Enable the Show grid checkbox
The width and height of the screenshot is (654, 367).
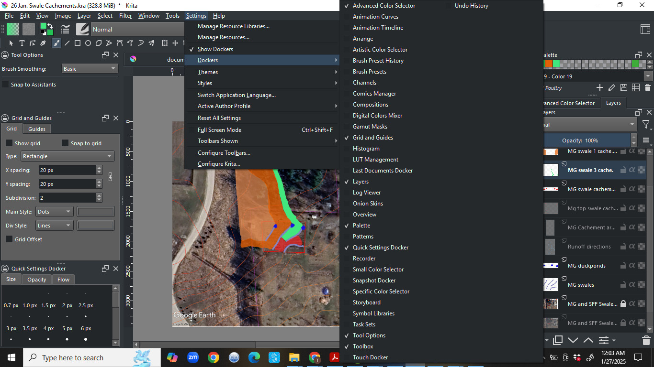(x=9, y=143)
